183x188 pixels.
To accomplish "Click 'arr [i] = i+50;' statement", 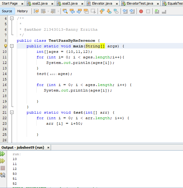I will [x=64, y=123].
